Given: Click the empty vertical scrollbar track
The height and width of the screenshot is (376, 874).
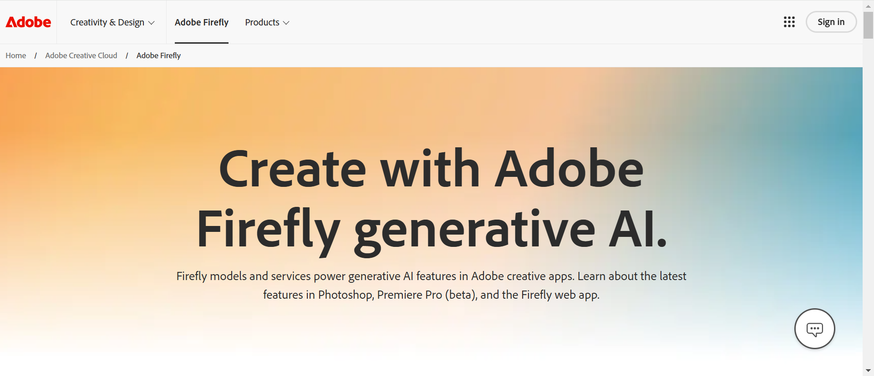Looking at the screenshot, I should pos(868,205).
